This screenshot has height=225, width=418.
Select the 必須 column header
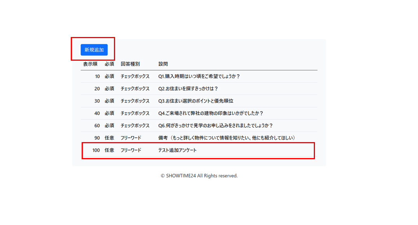tap(109, 64)
